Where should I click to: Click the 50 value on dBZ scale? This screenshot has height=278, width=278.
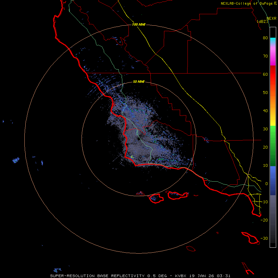click(x=265, y=93)
